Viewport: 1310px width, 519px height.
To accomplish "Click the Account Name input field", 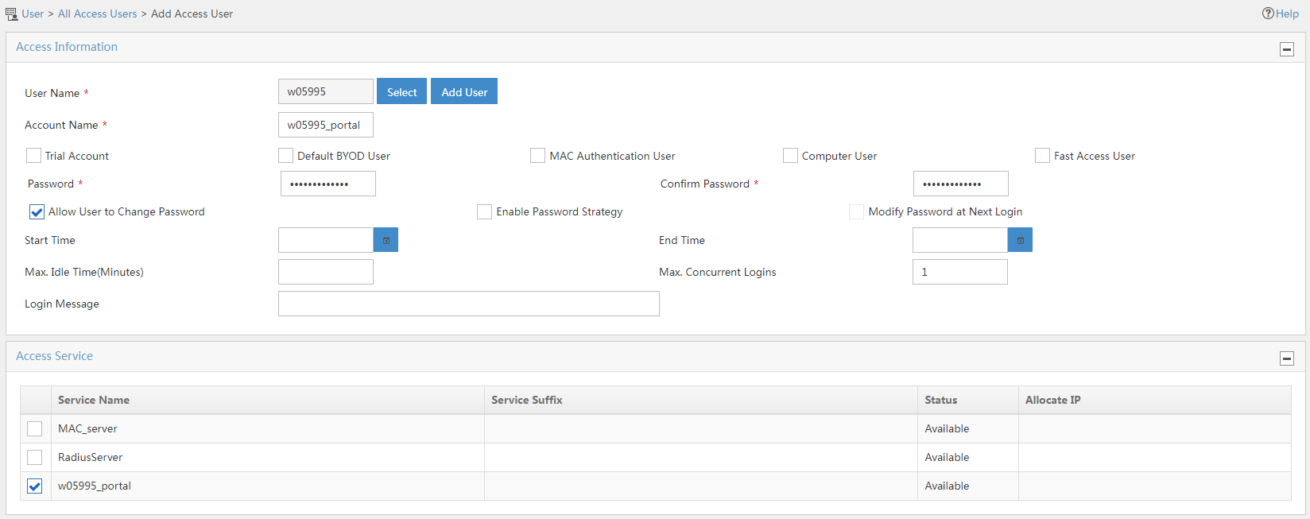I will pos(326,125).
